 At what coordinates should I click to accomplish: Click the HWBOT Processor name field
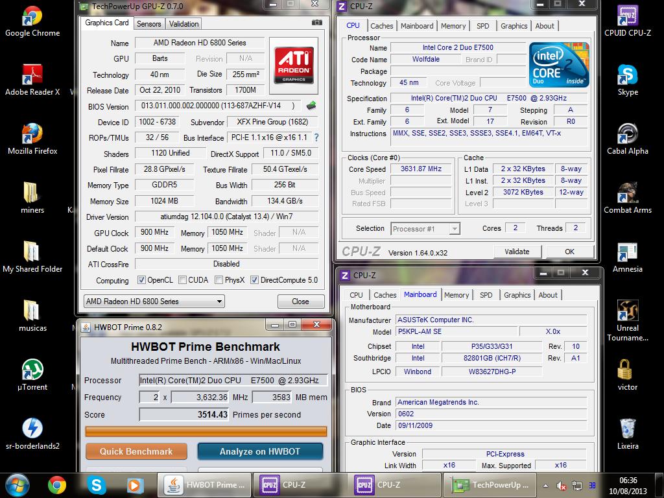233,380
